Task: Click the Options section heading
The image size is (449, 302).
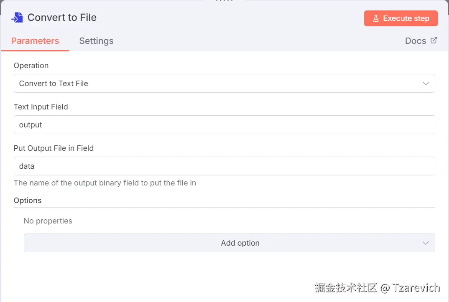Action: coord(28,200)
